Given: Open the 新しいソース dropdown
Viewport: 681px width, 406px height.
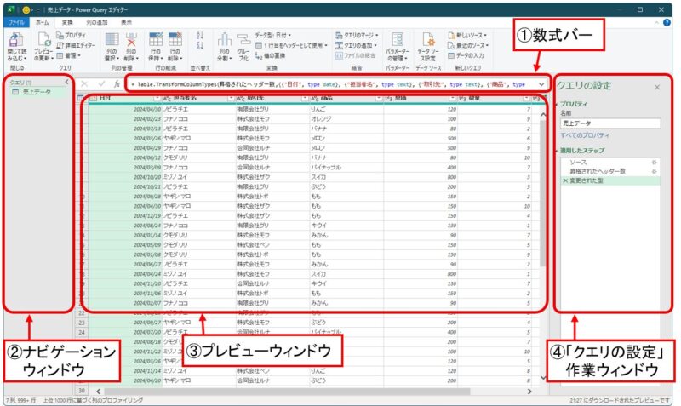Looking at the screenshot, I should (467, 35).
